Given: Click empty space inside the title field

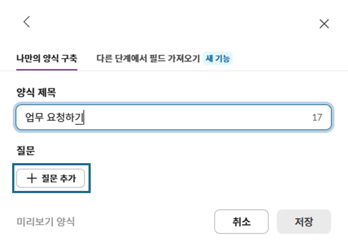Looking at the screenshot, I should 195,118.
